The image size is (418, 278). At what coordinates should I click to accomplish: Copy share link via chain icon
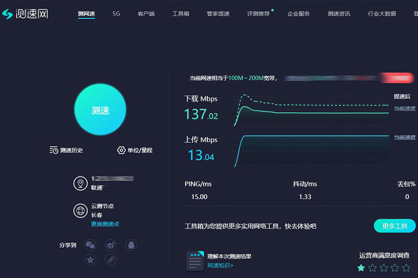point(111,259)
